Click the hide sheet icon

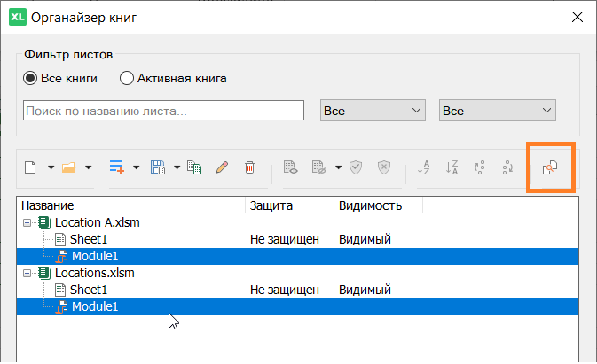[x=318, y=167]
